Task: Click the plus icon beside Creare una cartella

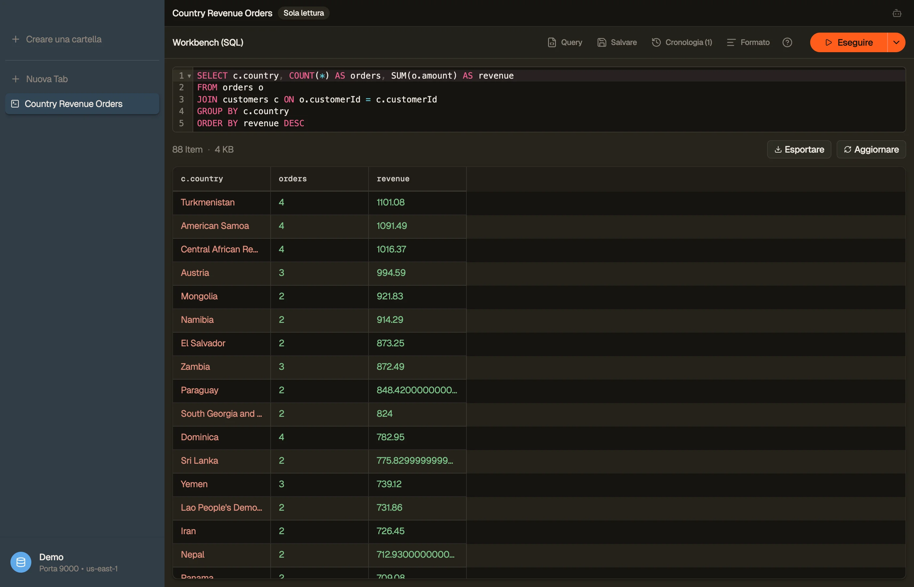Action: click(16, 39)
